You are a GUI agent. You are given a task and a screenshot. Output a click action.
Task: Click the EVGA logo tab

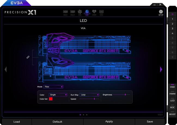click(17, 3)
